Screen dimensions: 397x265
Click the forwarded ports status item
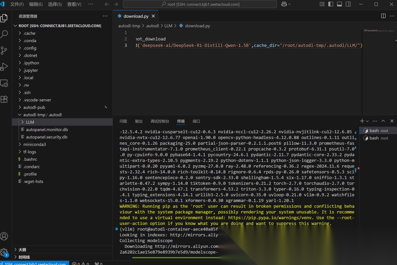click(98, 264)
